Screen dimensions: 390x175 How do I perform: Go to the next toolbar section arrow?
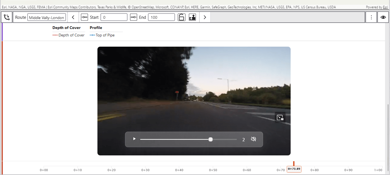205,17
